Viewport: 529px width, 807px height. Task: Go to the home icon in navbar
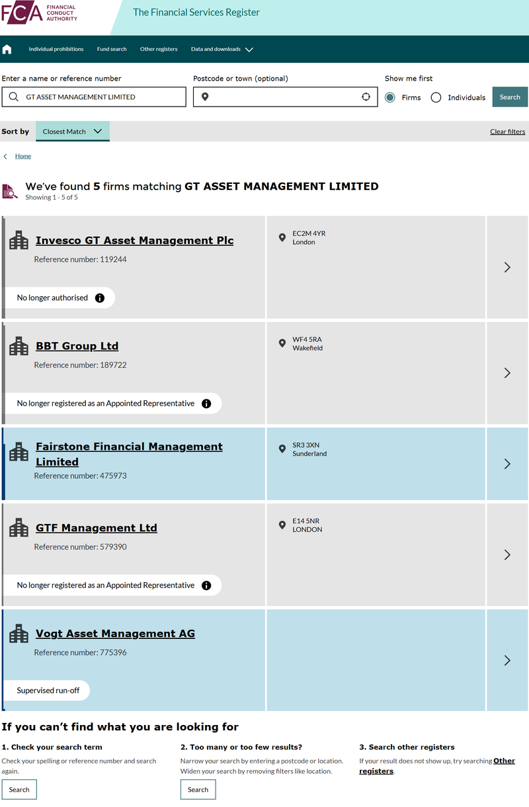(x=7, y=50)
